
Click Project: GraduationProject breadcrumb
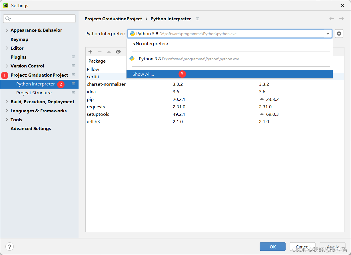click(x=113, y=19)
